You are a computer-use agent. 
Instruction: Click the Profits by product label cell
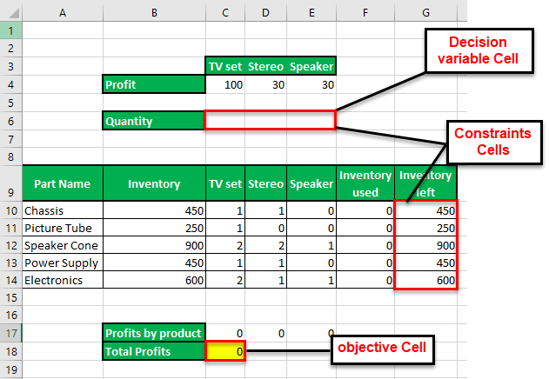click(x=154, y=333)
